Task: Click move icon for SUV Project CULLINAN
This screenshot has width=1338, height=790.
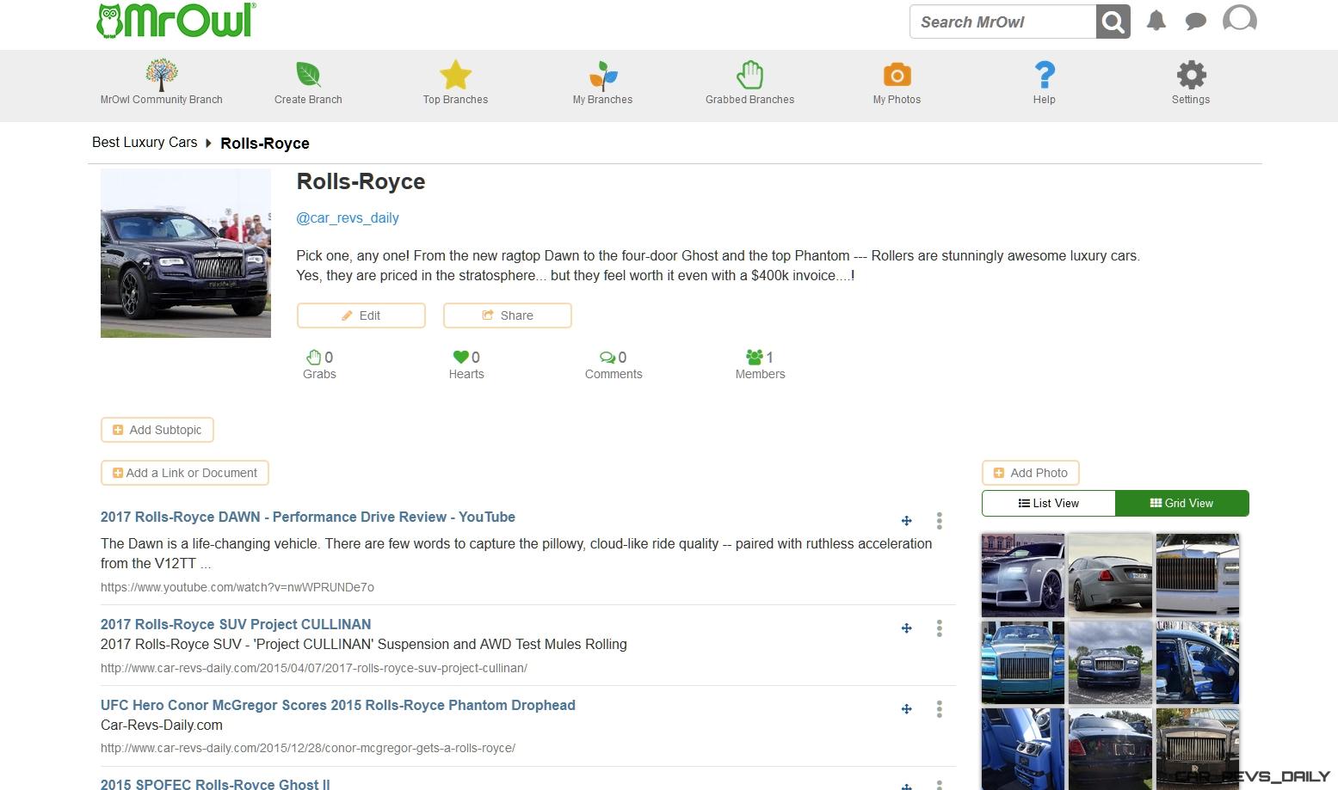Action: click(x=906, y=628)
